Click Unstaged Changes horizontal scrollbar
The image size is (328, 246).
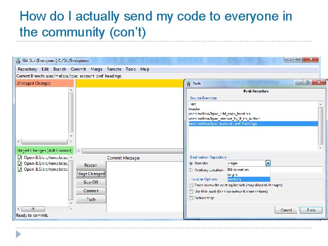45,142
